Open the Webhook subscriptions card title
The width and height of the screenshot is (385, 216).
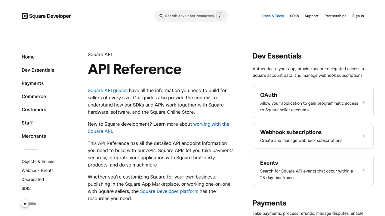(x=291, y=132)
